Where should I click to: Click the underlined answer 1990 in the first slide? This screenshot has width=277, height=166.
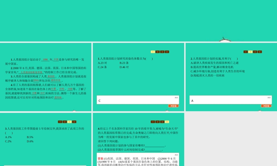(45, 59)
